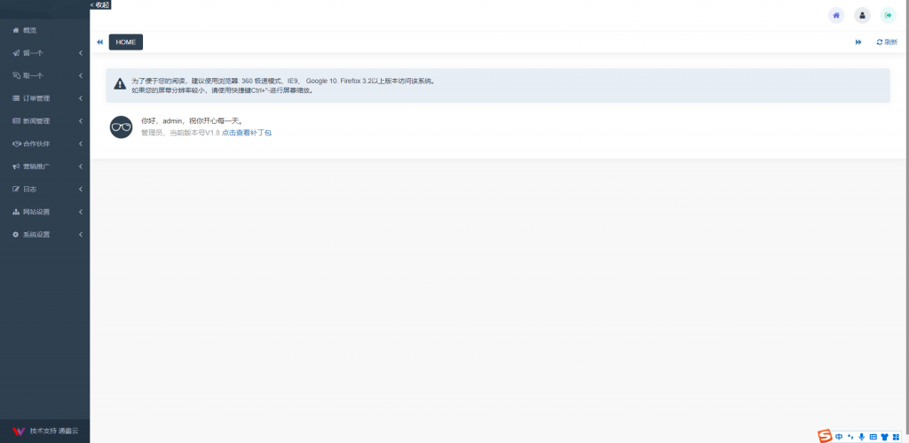Image resolution: width=909 pixels, height=443 pixels.
Task: Select the HOME tab
Action: pyautogui.click(x=125, y=42)
